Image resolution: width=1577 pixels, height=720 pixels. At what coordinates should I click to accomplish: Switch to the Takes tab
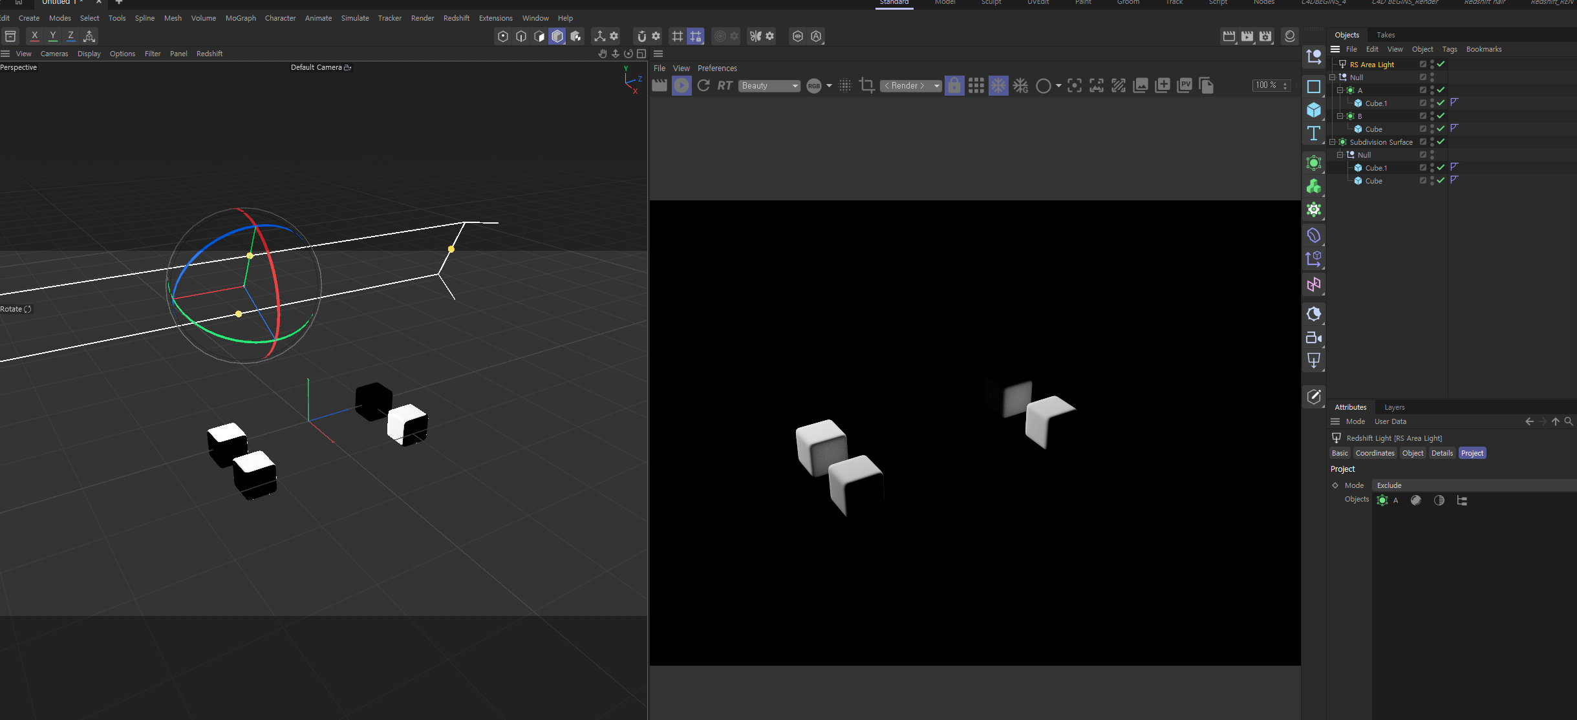tap(1386, 35)
